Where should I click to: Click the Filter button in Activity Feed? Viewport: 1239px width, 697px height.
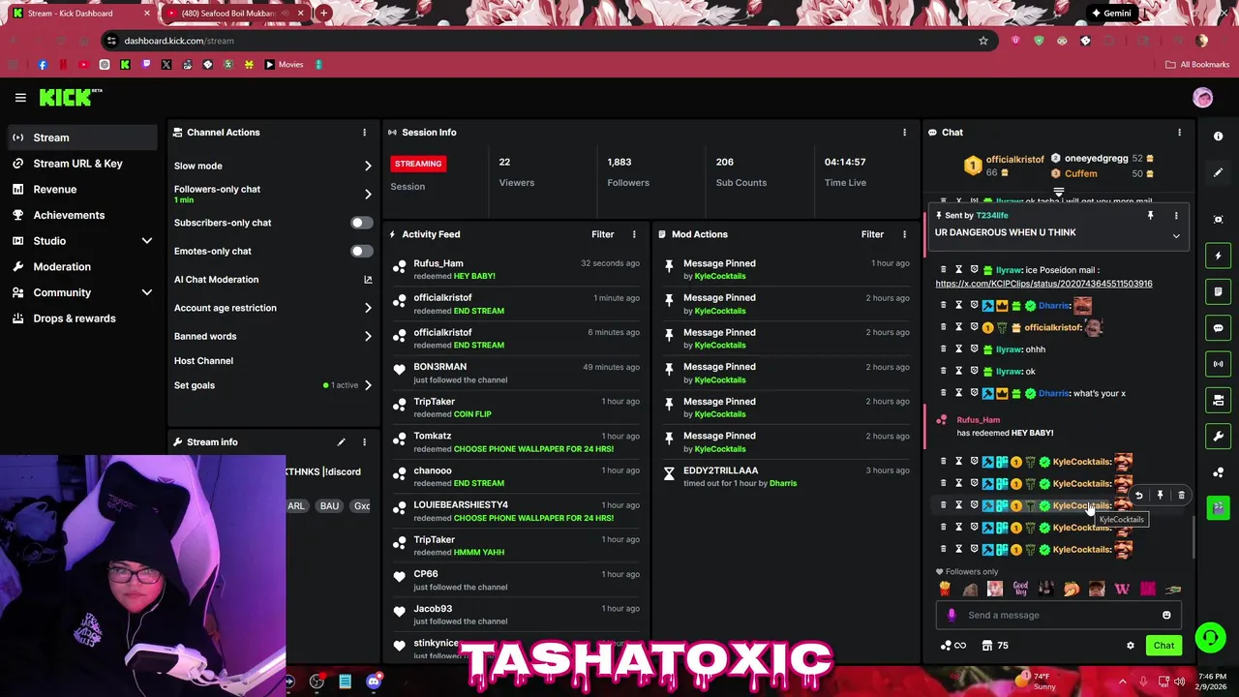point(602,234)
